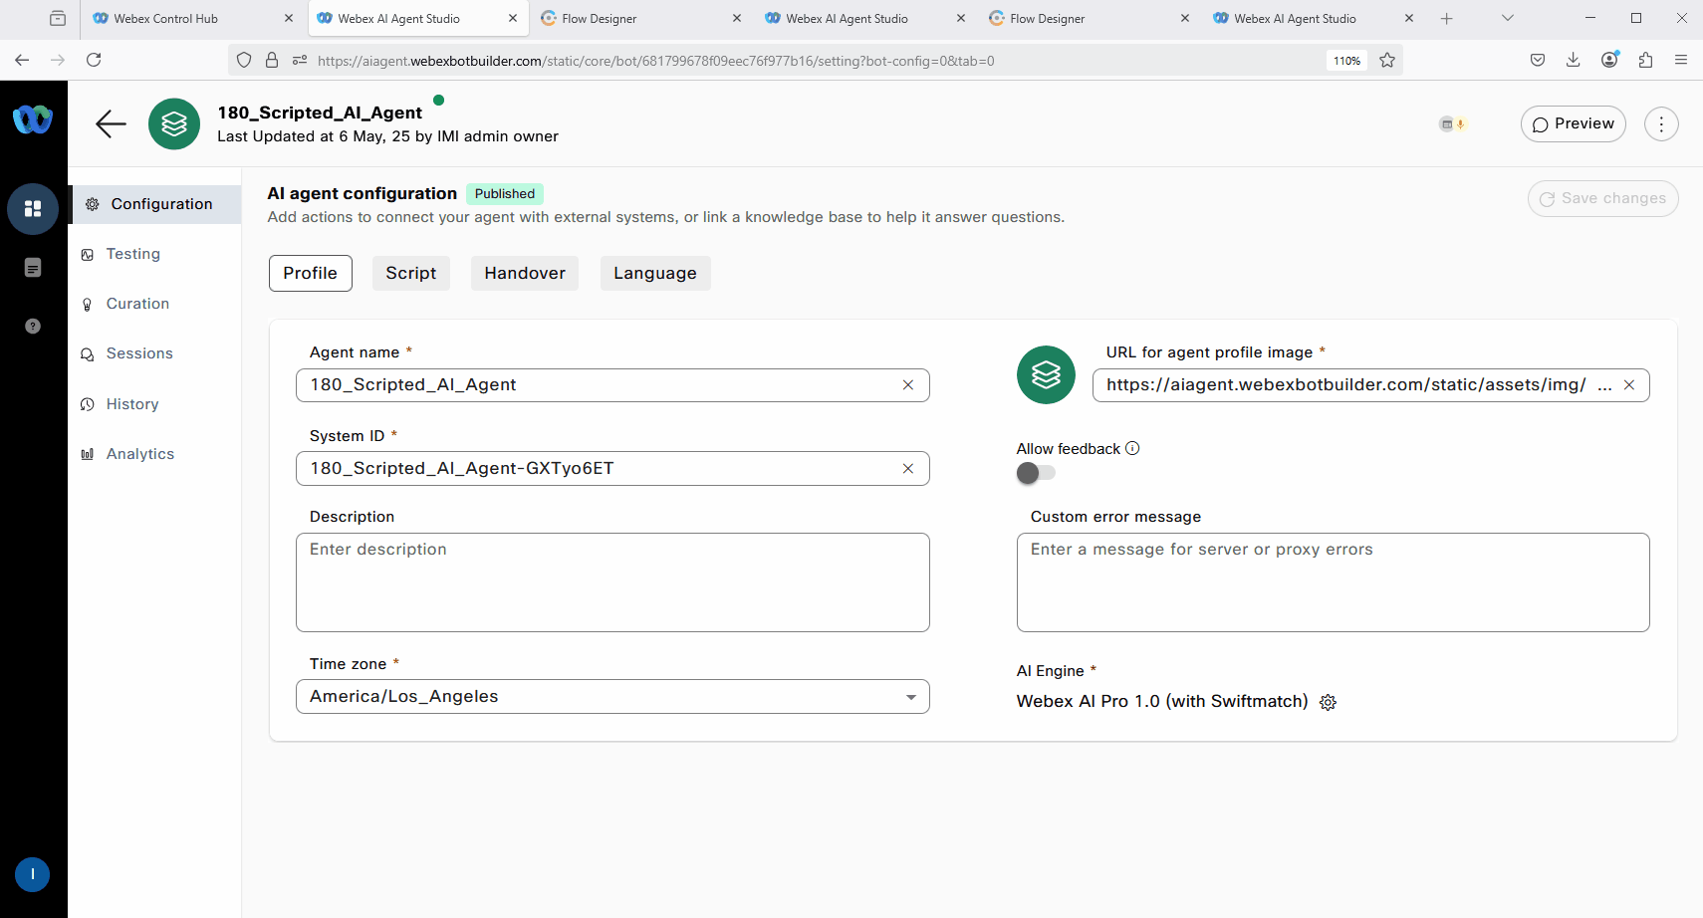Switch to the Handover tab
Viewport: 1703px width, 918px height.
[525, 273]
